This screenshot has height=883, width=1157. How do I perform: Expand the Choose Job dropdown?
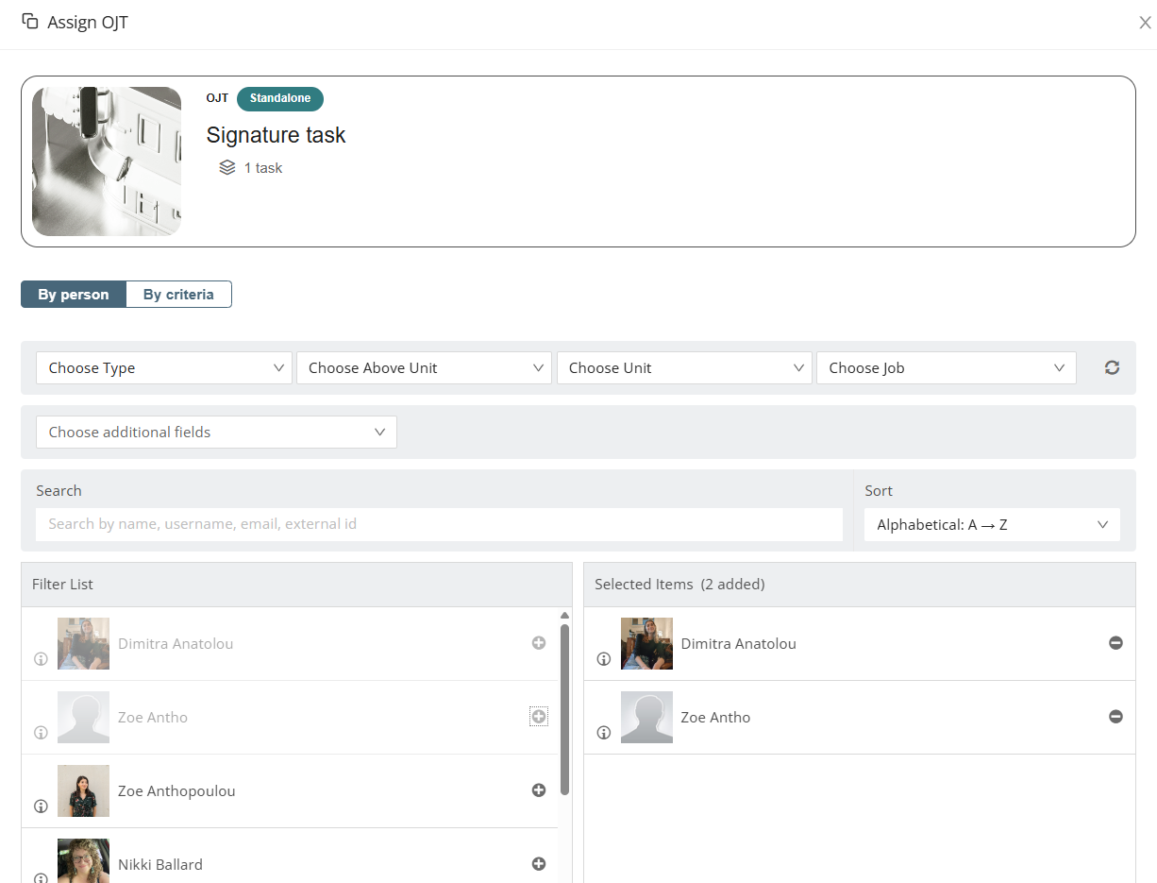(946, 368)
